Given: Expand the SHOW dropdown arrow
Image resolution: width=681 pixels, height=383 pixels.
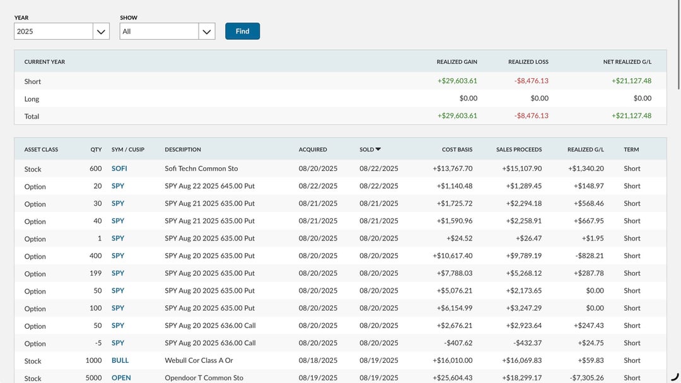Looking at the screenshot, I should pyautogui.click(x=206, y=32).
